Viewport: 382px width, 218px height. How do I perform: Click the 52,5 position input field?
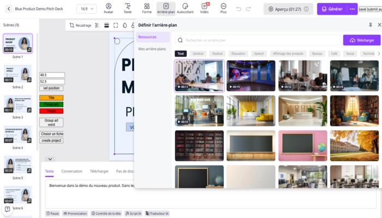[x=52, y=82]
